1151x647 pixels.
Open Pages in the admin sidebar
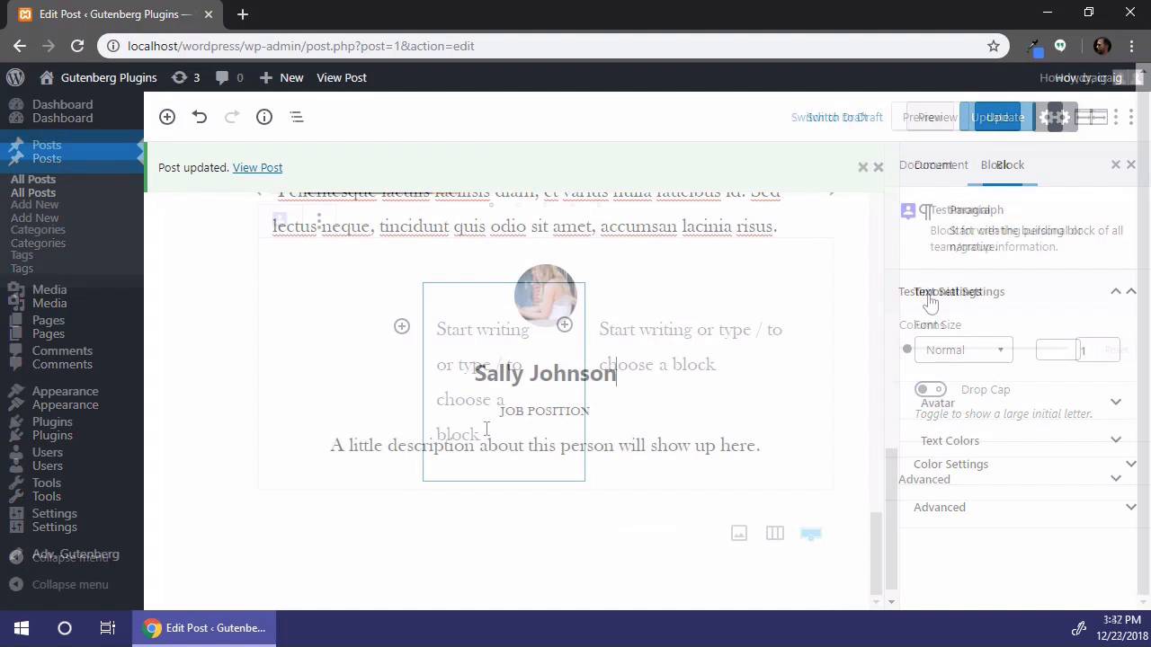point(49,333)
